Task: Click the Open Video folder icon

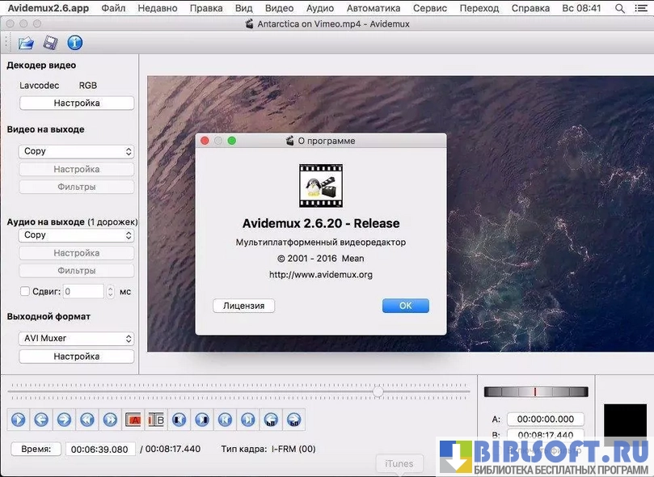Action: 26,43
